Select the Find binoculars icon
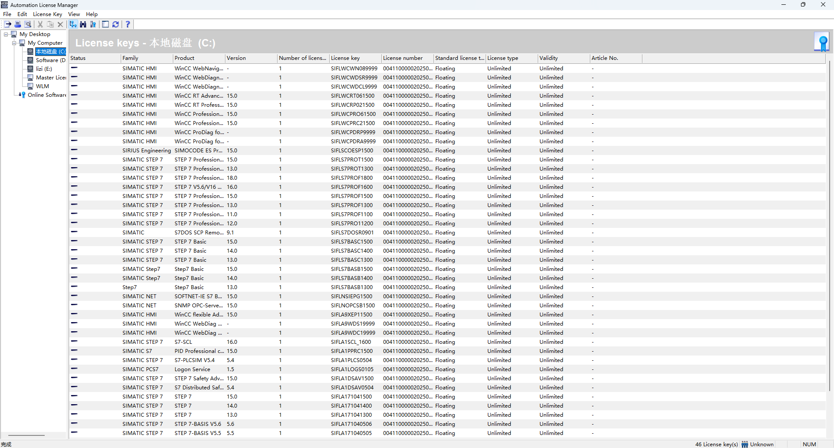Image resolution: width=834 pixels, height=448 pixels. 83,24
